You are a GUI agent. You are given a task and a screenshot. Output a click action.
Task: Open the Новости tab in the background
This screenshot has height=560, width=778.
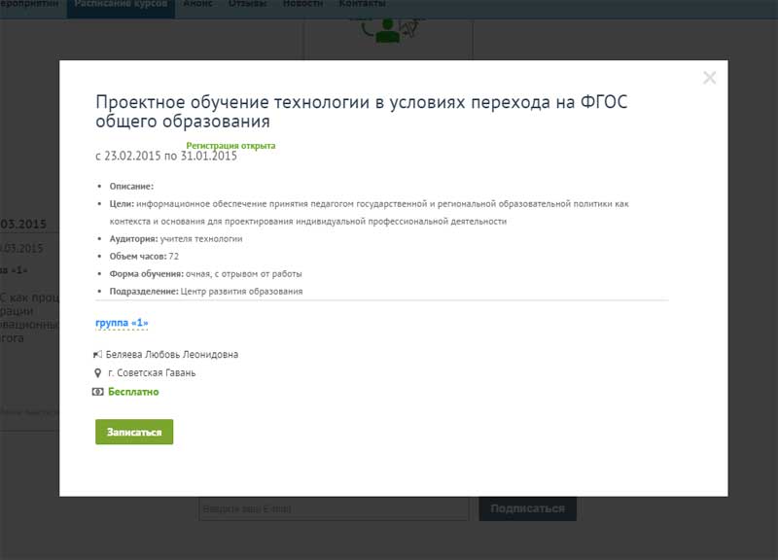pos(302,4)
